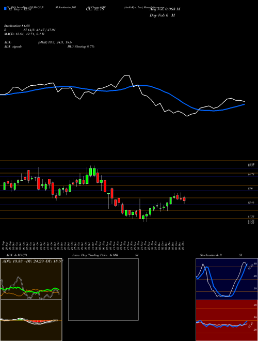Open the blue Stochastics chart panel
The image size is (258, 341).
click(227, 279)
